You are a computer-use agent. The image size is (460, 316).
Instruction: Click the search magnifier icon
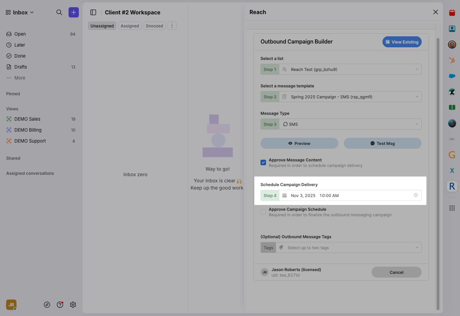59,12
